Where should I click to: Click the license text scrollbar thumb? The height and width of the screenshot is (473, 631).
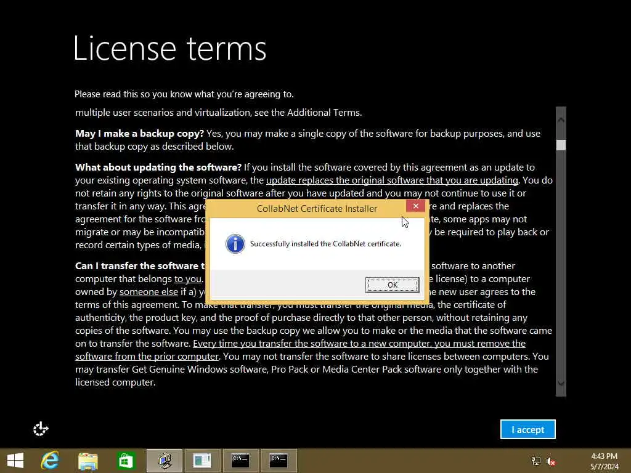561,145
